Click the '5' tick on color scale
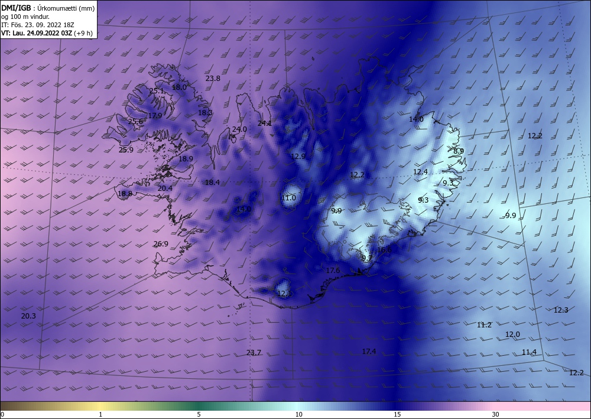 click(199, 414)
